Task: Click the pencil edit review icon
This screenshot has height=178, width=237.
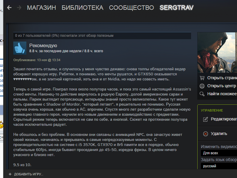Action: click(205, 119)
